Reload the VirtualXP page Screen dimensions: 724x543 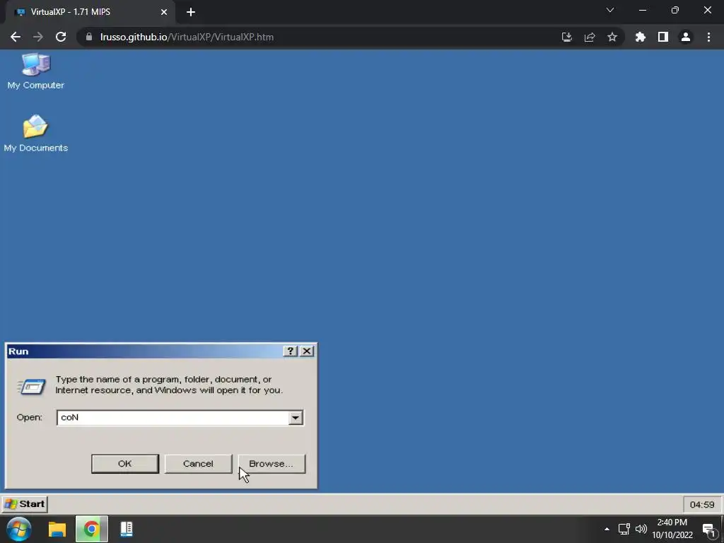pyautogui.click(x=61, y=37)
